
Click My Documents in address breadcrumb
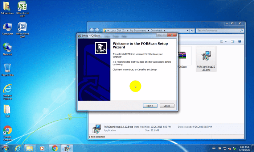coord(138,30)
